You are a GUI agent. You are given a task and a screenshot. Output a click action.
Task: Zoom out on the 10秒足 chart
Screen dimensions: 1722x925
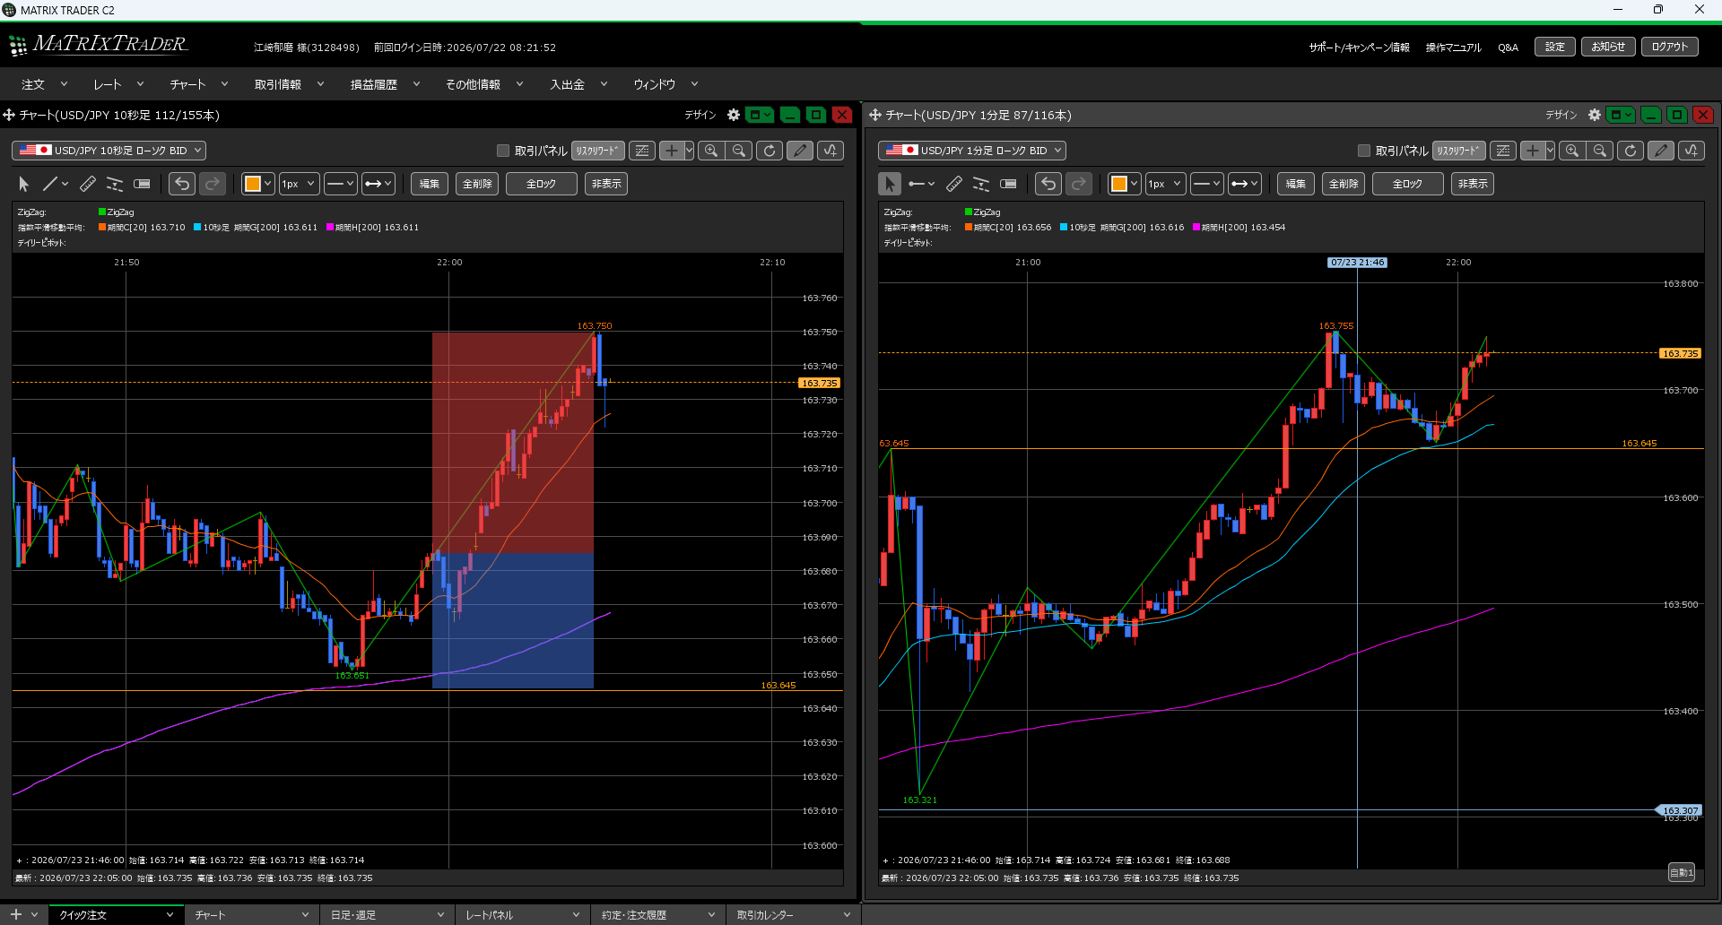point(739,151)
